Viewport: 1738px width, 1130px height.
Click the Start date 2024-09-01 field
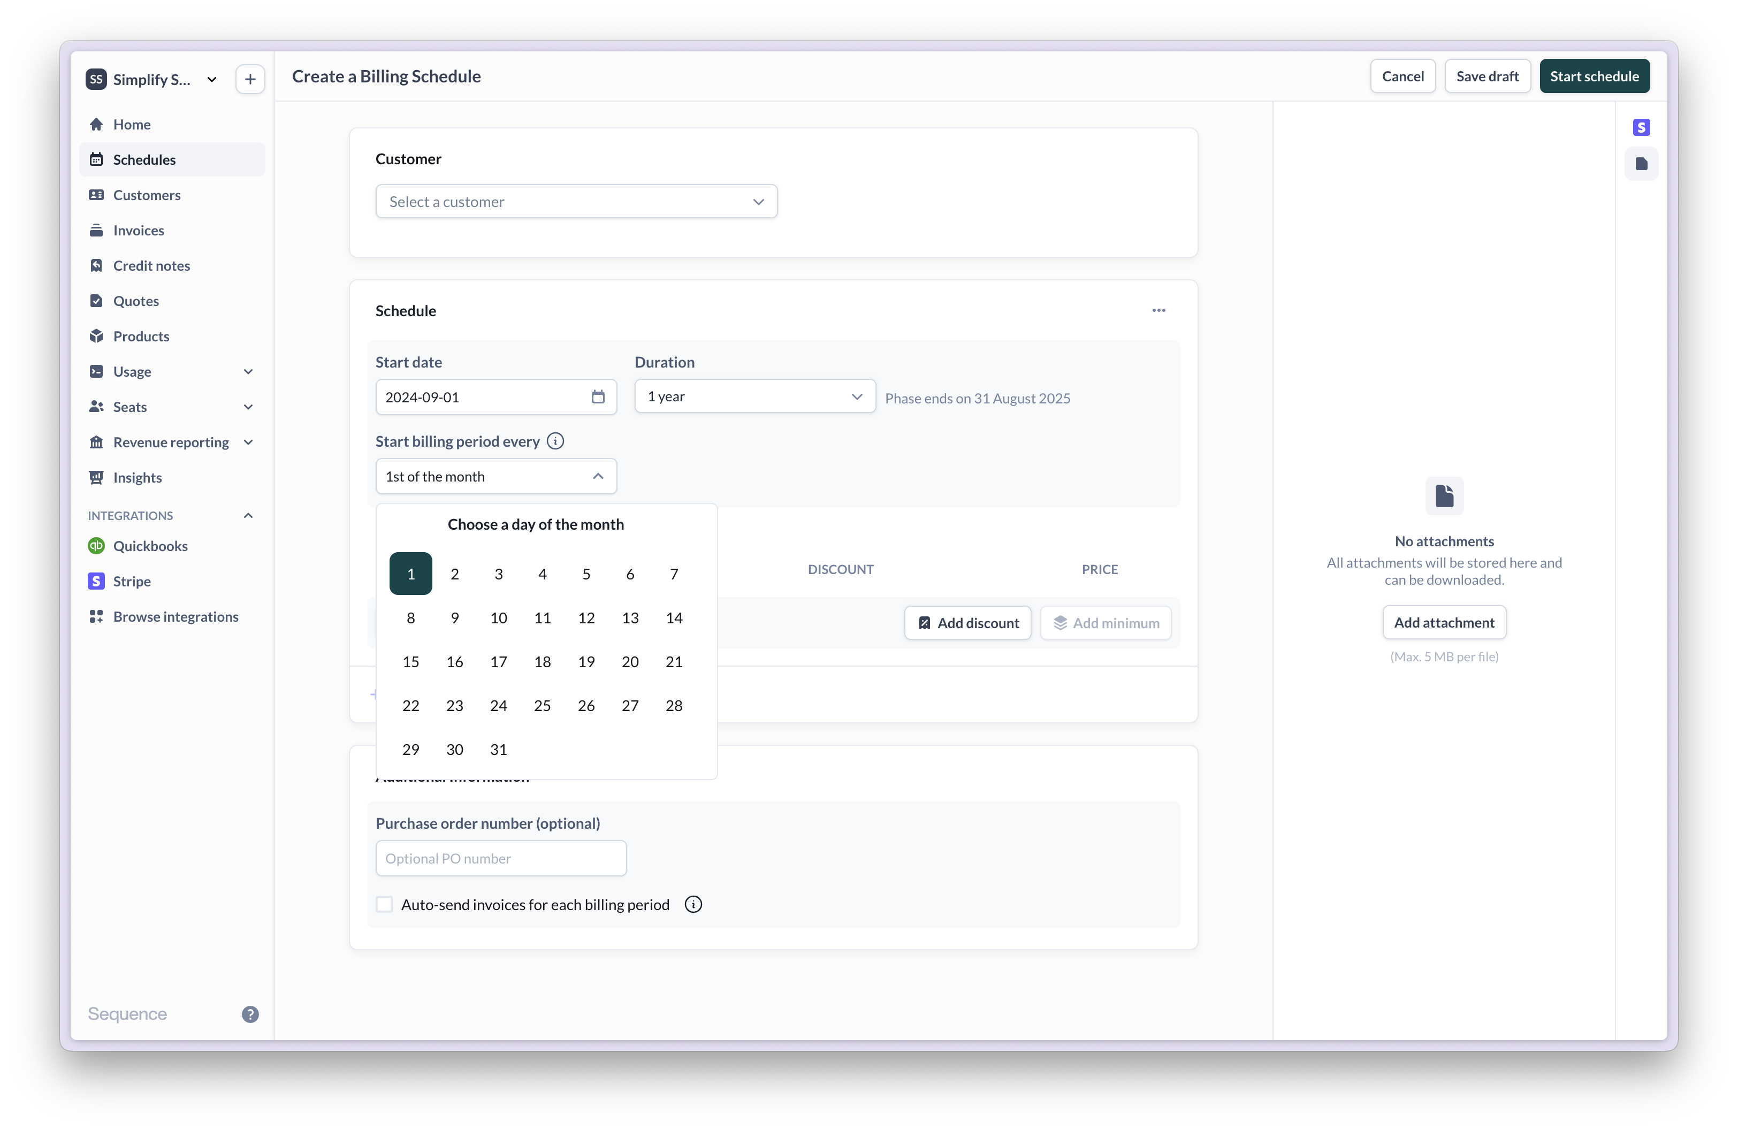click(x=496, y=396)
